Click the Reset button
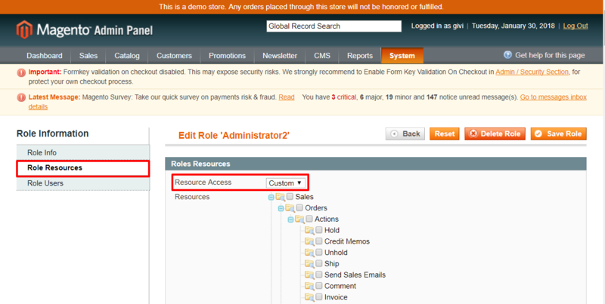Viewport: 605px width, 304px height. pos(445,134)
